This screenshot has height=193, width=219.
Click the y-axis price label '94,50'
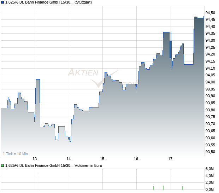tap(210, 13)
